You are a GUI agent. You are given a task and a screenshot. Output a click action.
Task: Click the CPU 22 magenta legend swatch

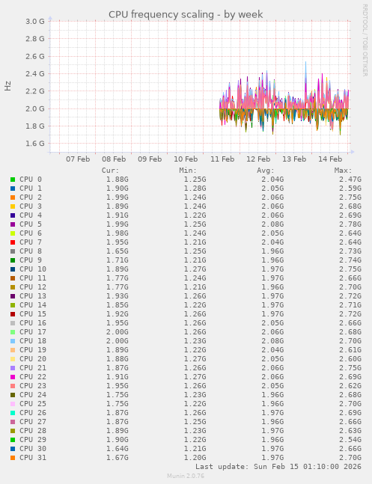(x=13, y=376)
